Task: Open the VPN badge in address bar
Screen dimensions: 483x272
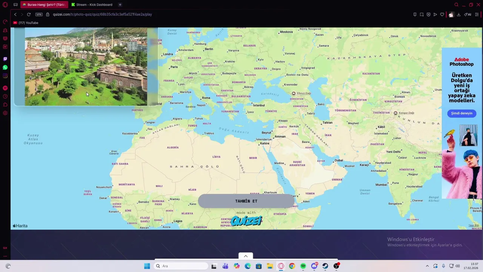Action: coord(39,14)
